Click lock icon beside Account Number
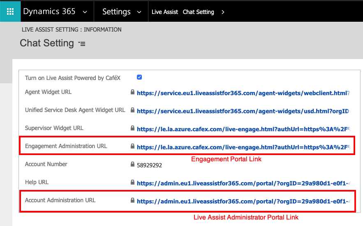Image resolution: width=363 pixels, height=226 pixels. tap(132, 164)
